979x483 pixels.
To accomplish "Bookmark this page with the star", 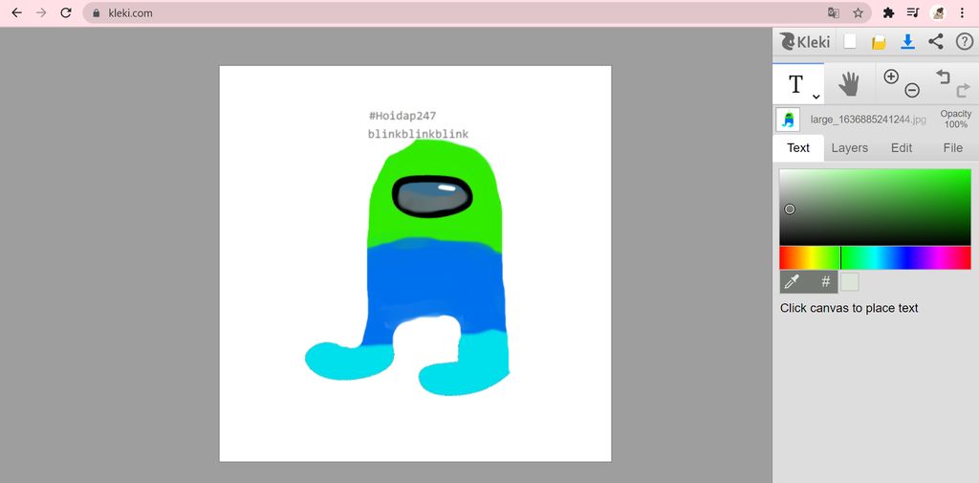I will tap(858, 12).
